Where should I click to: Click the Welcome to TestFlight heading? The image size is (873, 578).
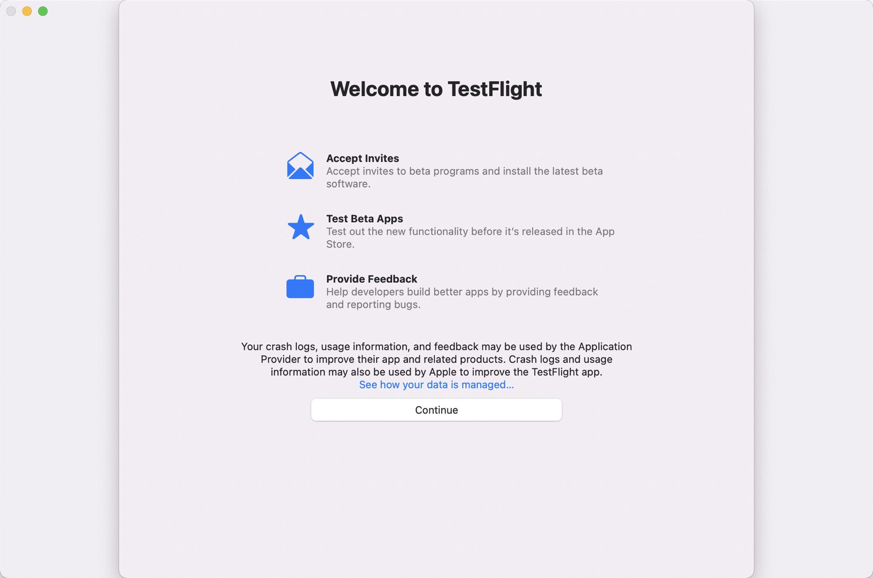coord(436,89)
